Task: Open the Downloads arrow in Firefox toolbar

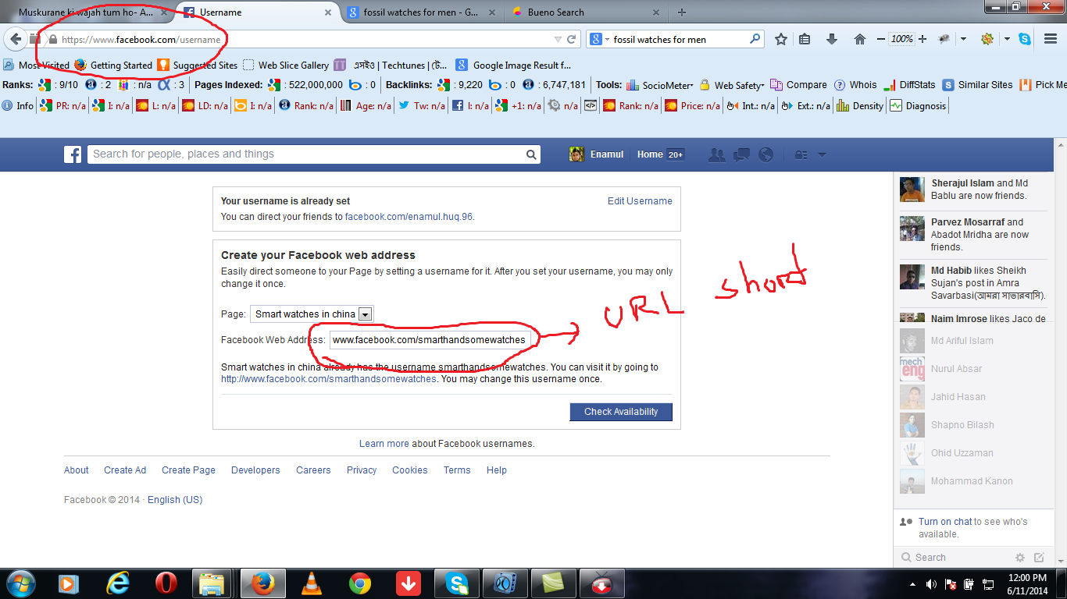Action: [x=832, y=39]
